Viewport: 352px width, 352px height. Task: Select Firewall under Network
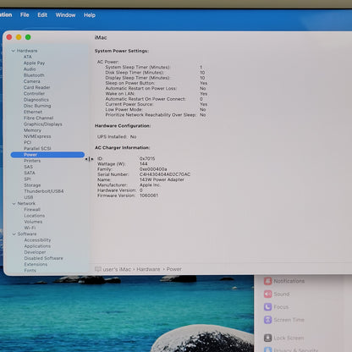pyautogui.click(x=32, y=210)
